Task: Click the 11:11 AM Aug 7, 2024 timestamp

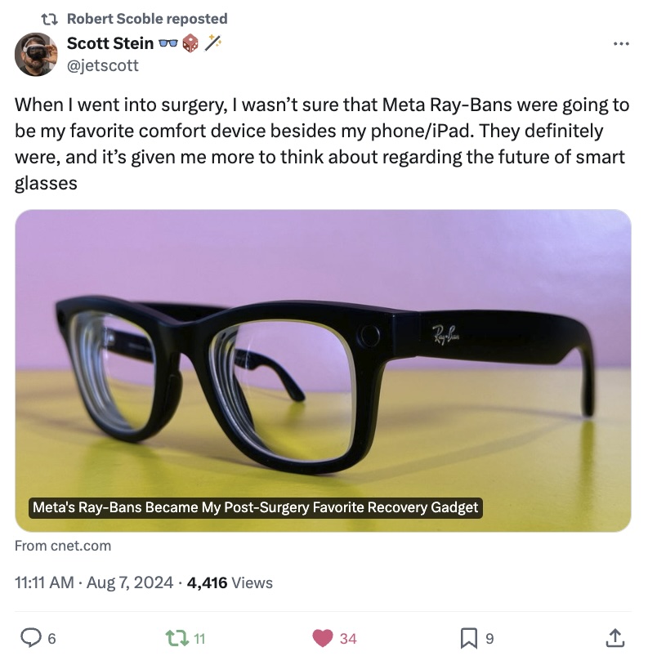Action: pyautogui.click(x=94, y=582)
